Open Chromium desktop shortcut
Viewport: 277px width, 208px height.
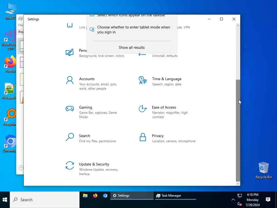pos(10,144)
